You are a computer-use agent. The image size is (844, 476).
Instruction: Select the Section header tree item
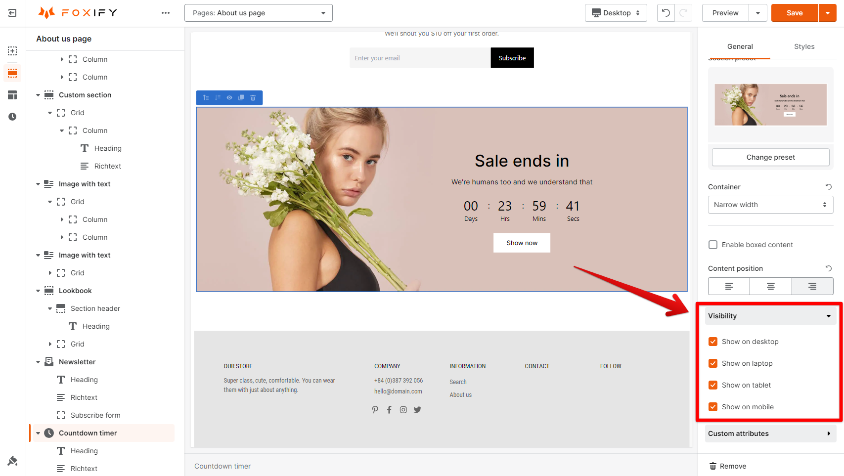(95, 308)
